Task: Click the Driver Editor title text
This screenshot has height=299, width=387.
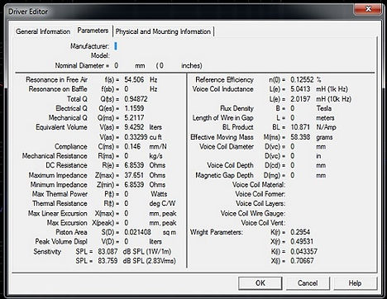Action: [28, 12]
